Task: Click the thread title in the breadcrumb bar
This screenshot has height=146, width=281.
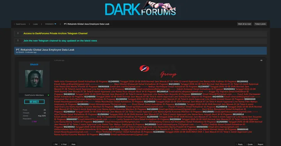Action: (x=87, y=24)
